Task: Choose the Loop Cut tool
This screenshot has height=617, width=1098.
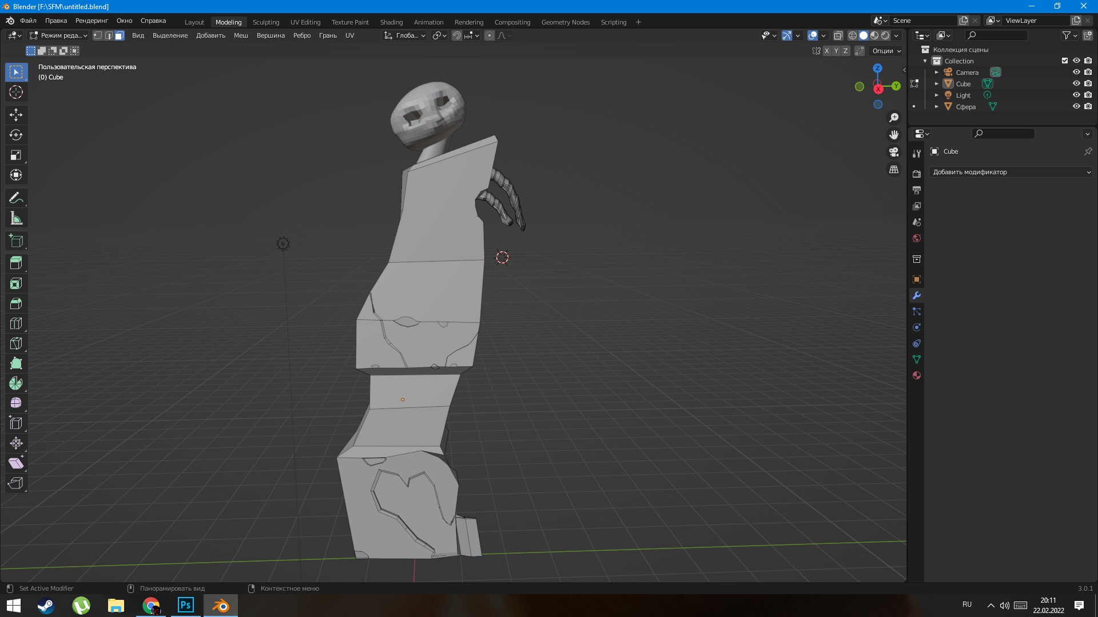Action: click(x=16, y=323)
